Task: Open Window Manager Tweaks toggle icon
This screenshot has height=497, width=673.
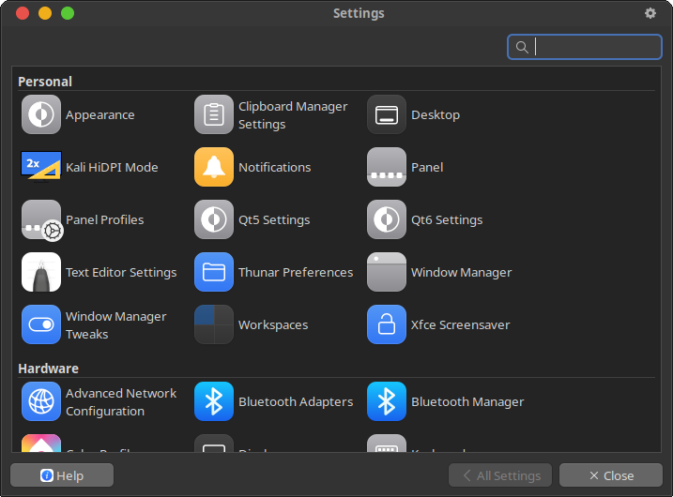Action: pyautogui.click(x=41, y=324)
